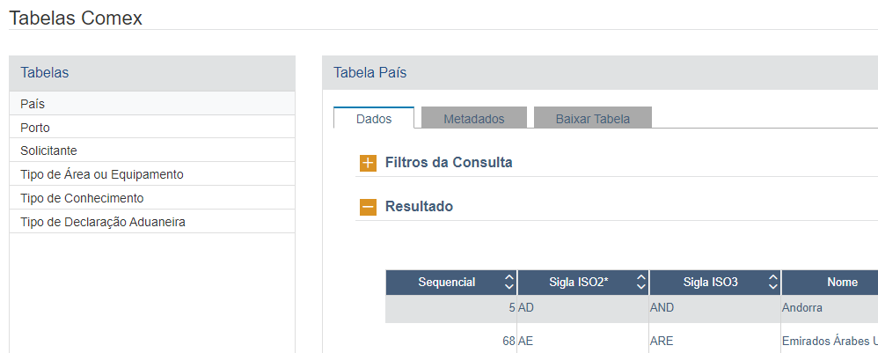Open the Baixar Tabela tab

click(592, 118)
